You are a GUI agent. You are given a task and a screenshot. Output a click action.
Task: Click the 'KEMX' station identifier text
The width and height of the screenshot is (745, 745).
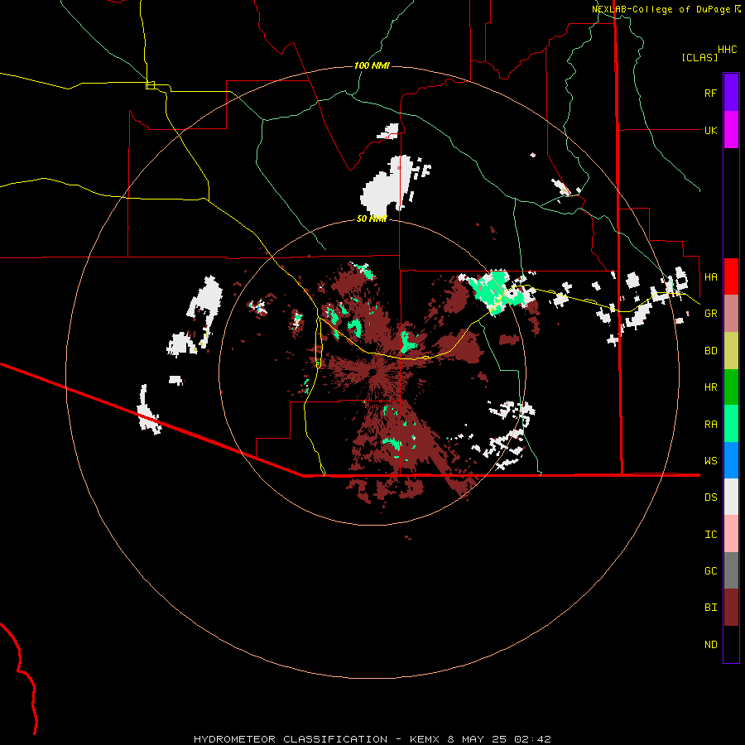pos(425,739)
